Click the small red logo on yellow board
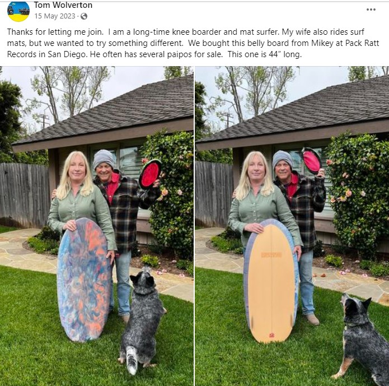389x386 pixels. (271, 335)
